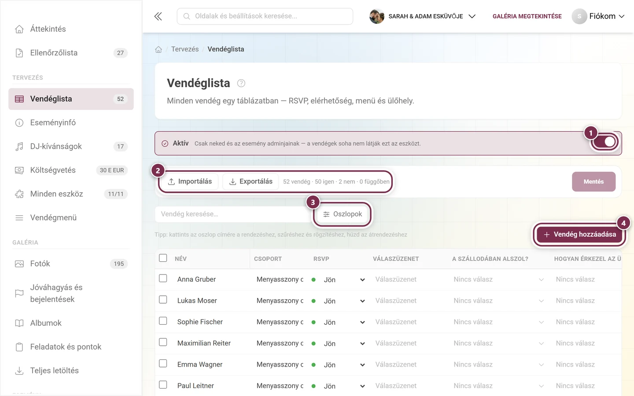Tick Paul Leitner's checkbox

click(163, 385)
